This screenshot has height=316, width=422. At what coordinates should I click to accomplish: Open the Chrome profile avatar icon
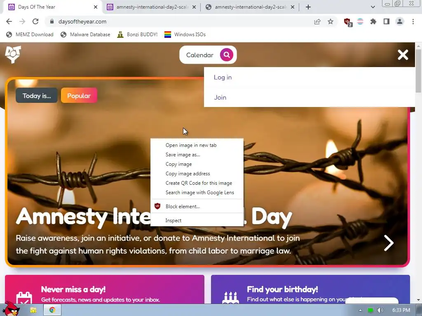coord(400,21)
